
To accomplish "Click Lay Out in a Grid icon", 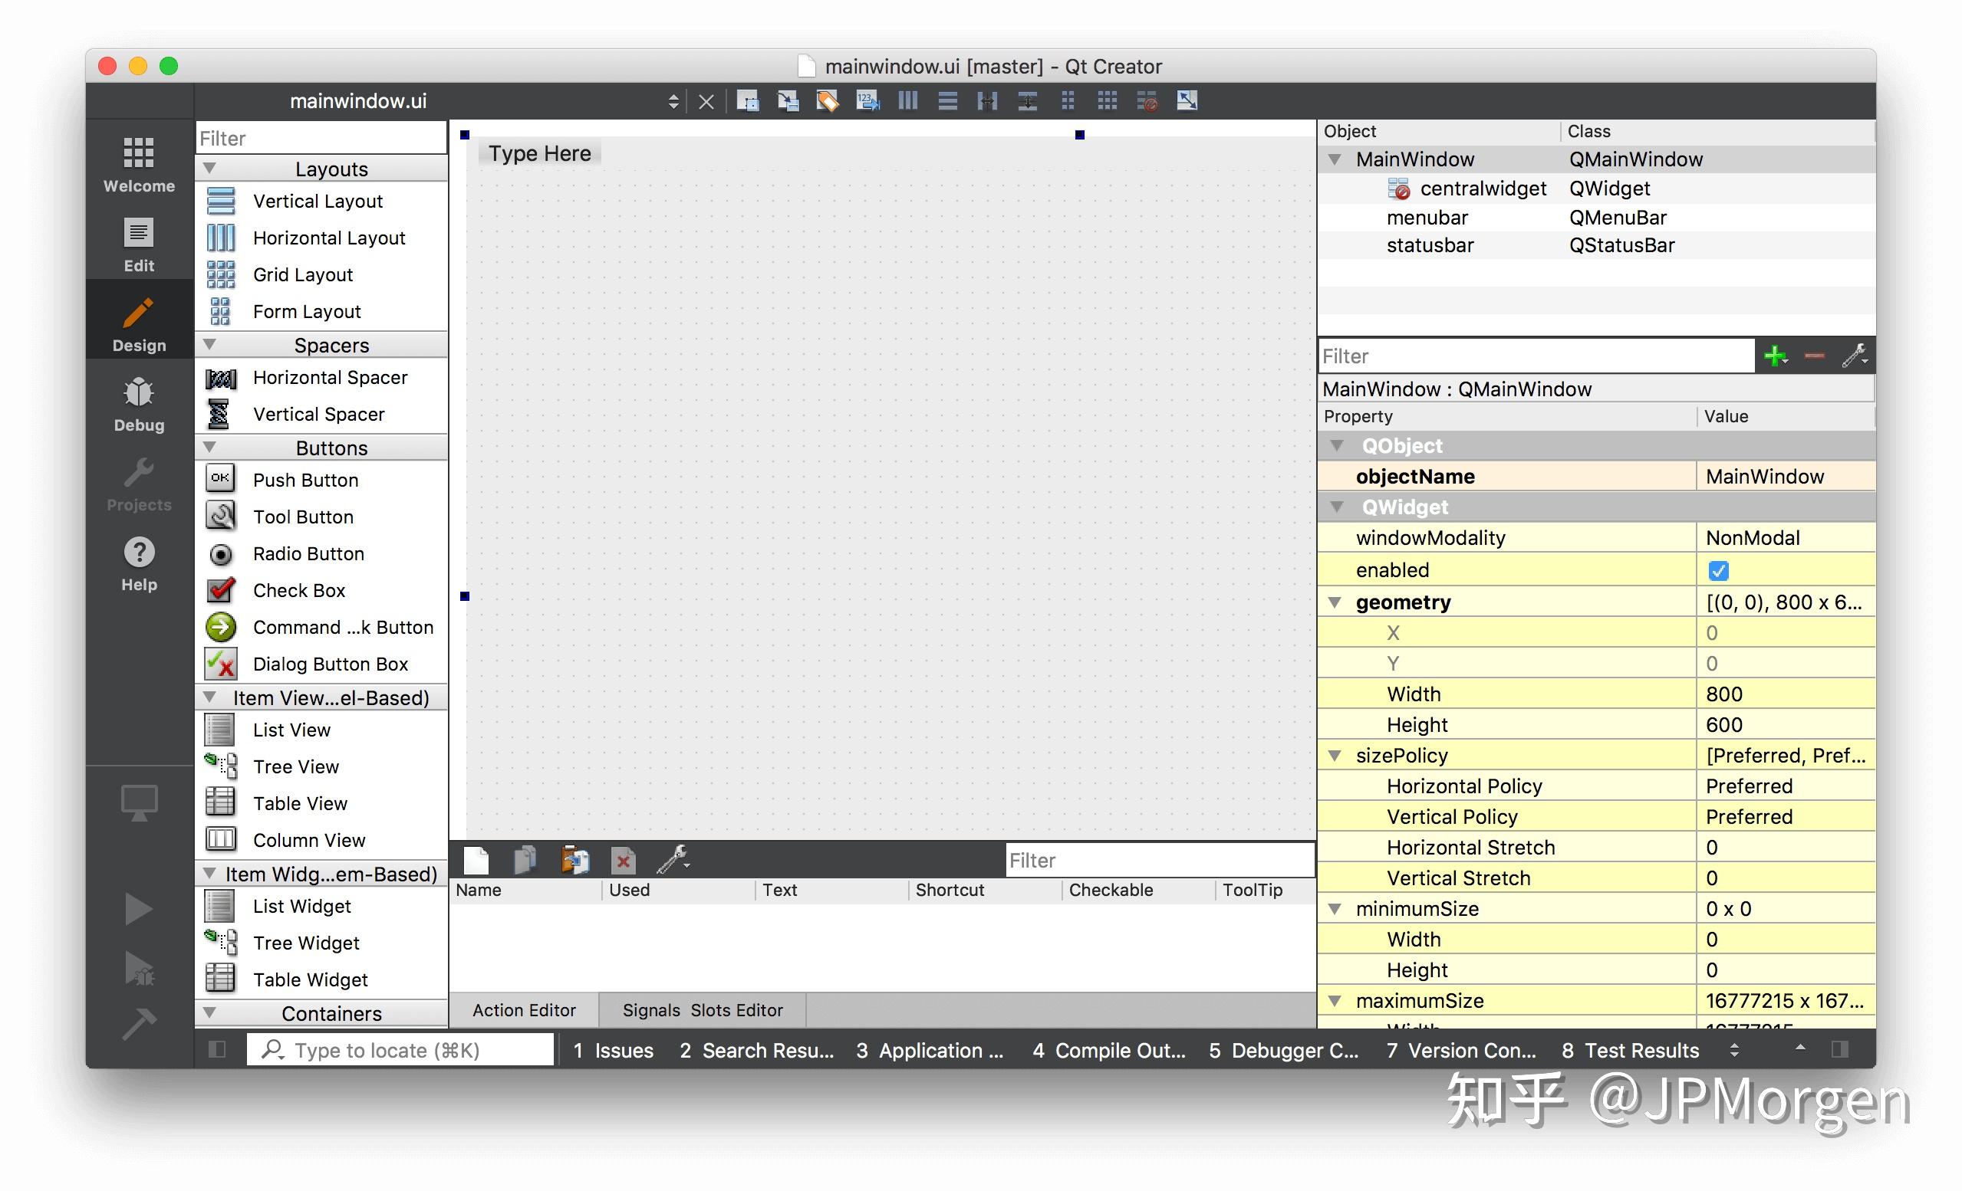I will 1107,101.
